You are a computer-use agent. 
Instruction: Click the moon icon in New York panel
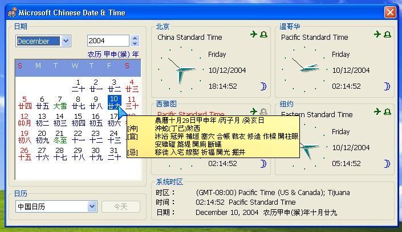[x=387, y=164]
